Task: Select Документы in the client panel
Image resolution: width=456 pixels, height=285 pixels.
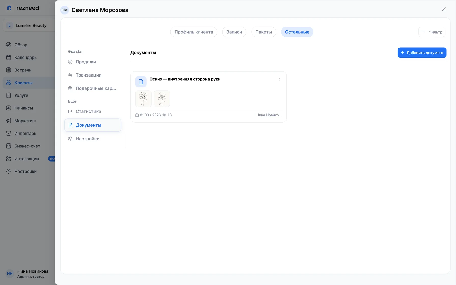Action: [93, 125]
